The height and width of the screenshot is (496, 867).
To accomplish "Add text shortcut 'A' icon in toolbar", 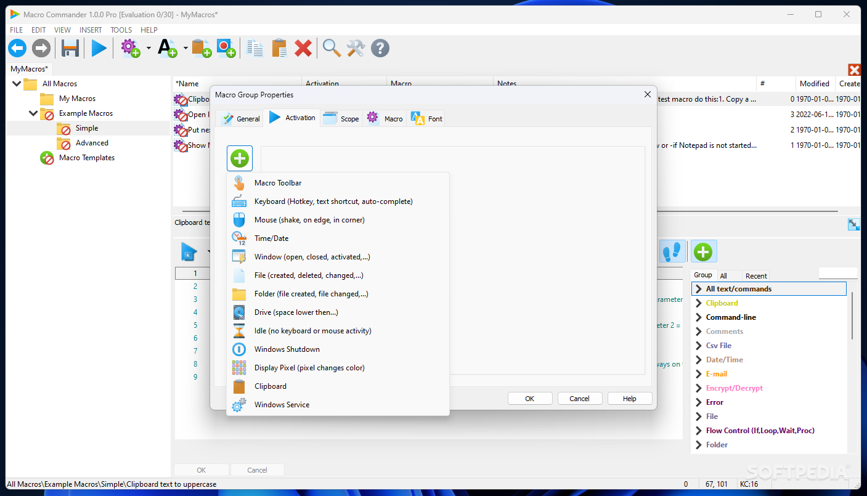I will tap(167, 48).
